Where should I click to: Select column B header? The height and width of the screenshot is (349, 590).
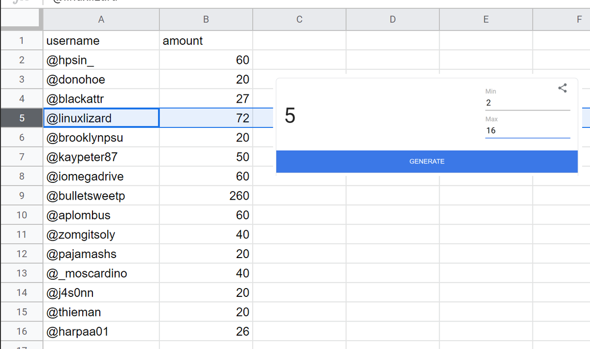206,20
